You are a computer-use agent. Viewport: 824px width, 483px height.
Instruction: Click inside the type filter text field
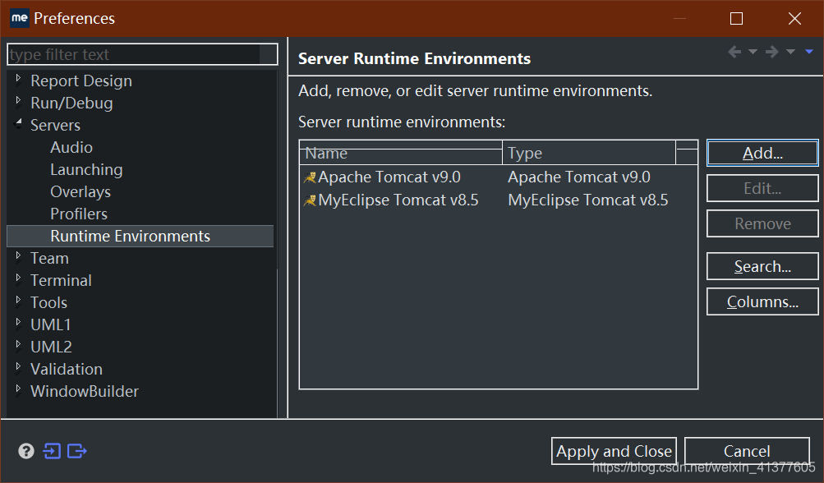point(140,54)
